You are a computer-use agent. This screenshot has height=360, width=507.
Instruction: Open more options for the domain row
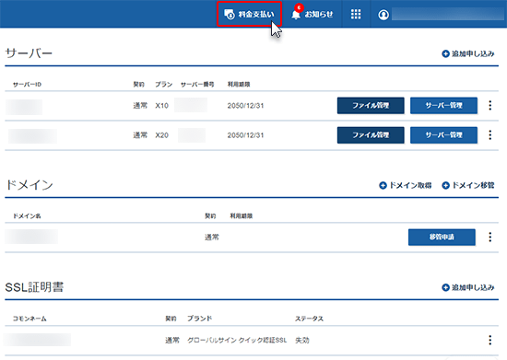click(490, 237)
